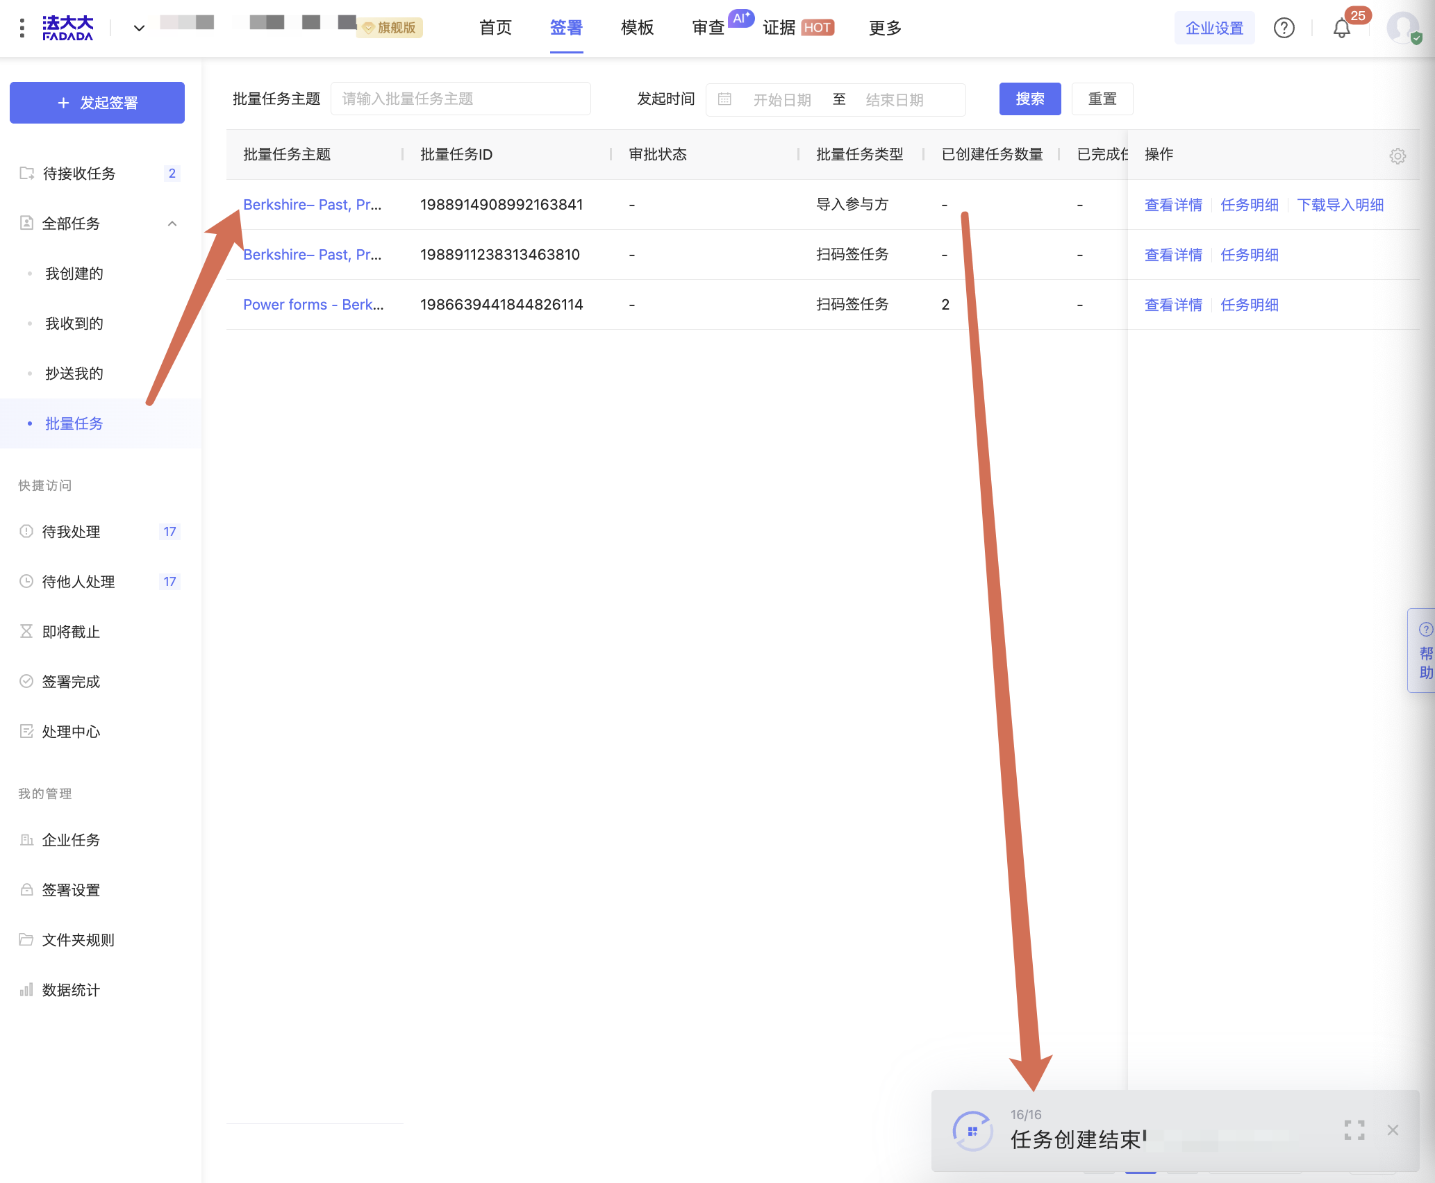
Task: Open the 数据统计 sidebar item
Action: (71, 989)
